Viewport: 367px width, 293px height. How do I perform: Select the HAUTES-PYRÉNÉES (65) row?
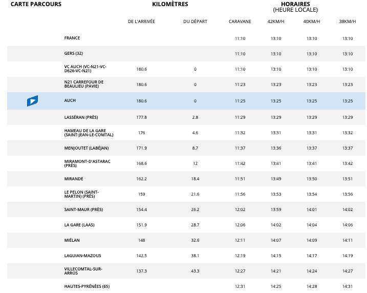click(x=87, y=286)
